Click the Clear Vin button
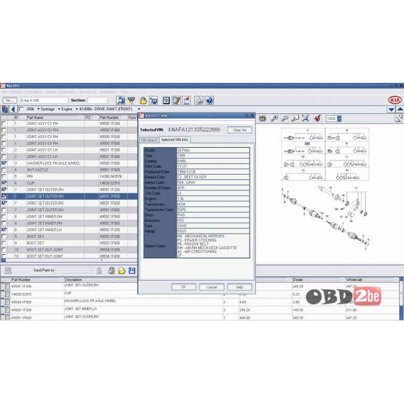 [x=240, y=130]
